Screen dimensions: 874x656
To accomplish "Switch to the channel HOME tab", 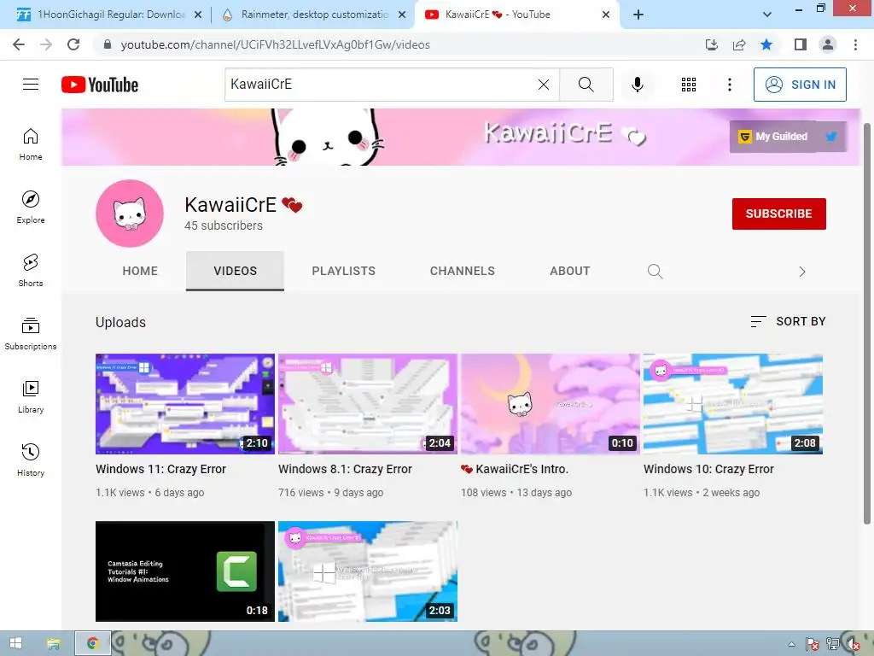I will click(x=140, y=271).
